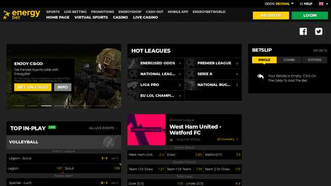Click the yellow Register button
This screenshot has width=331, height=186.
(x=271, y=15)
